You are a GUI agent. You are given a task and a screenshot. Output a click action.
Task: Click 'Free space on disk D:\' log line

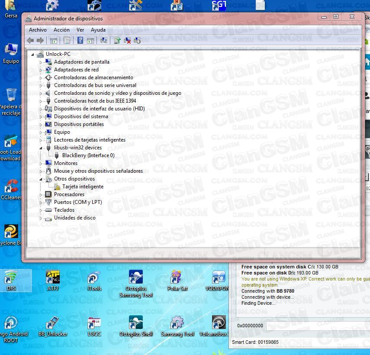click(x=280, y=273)
